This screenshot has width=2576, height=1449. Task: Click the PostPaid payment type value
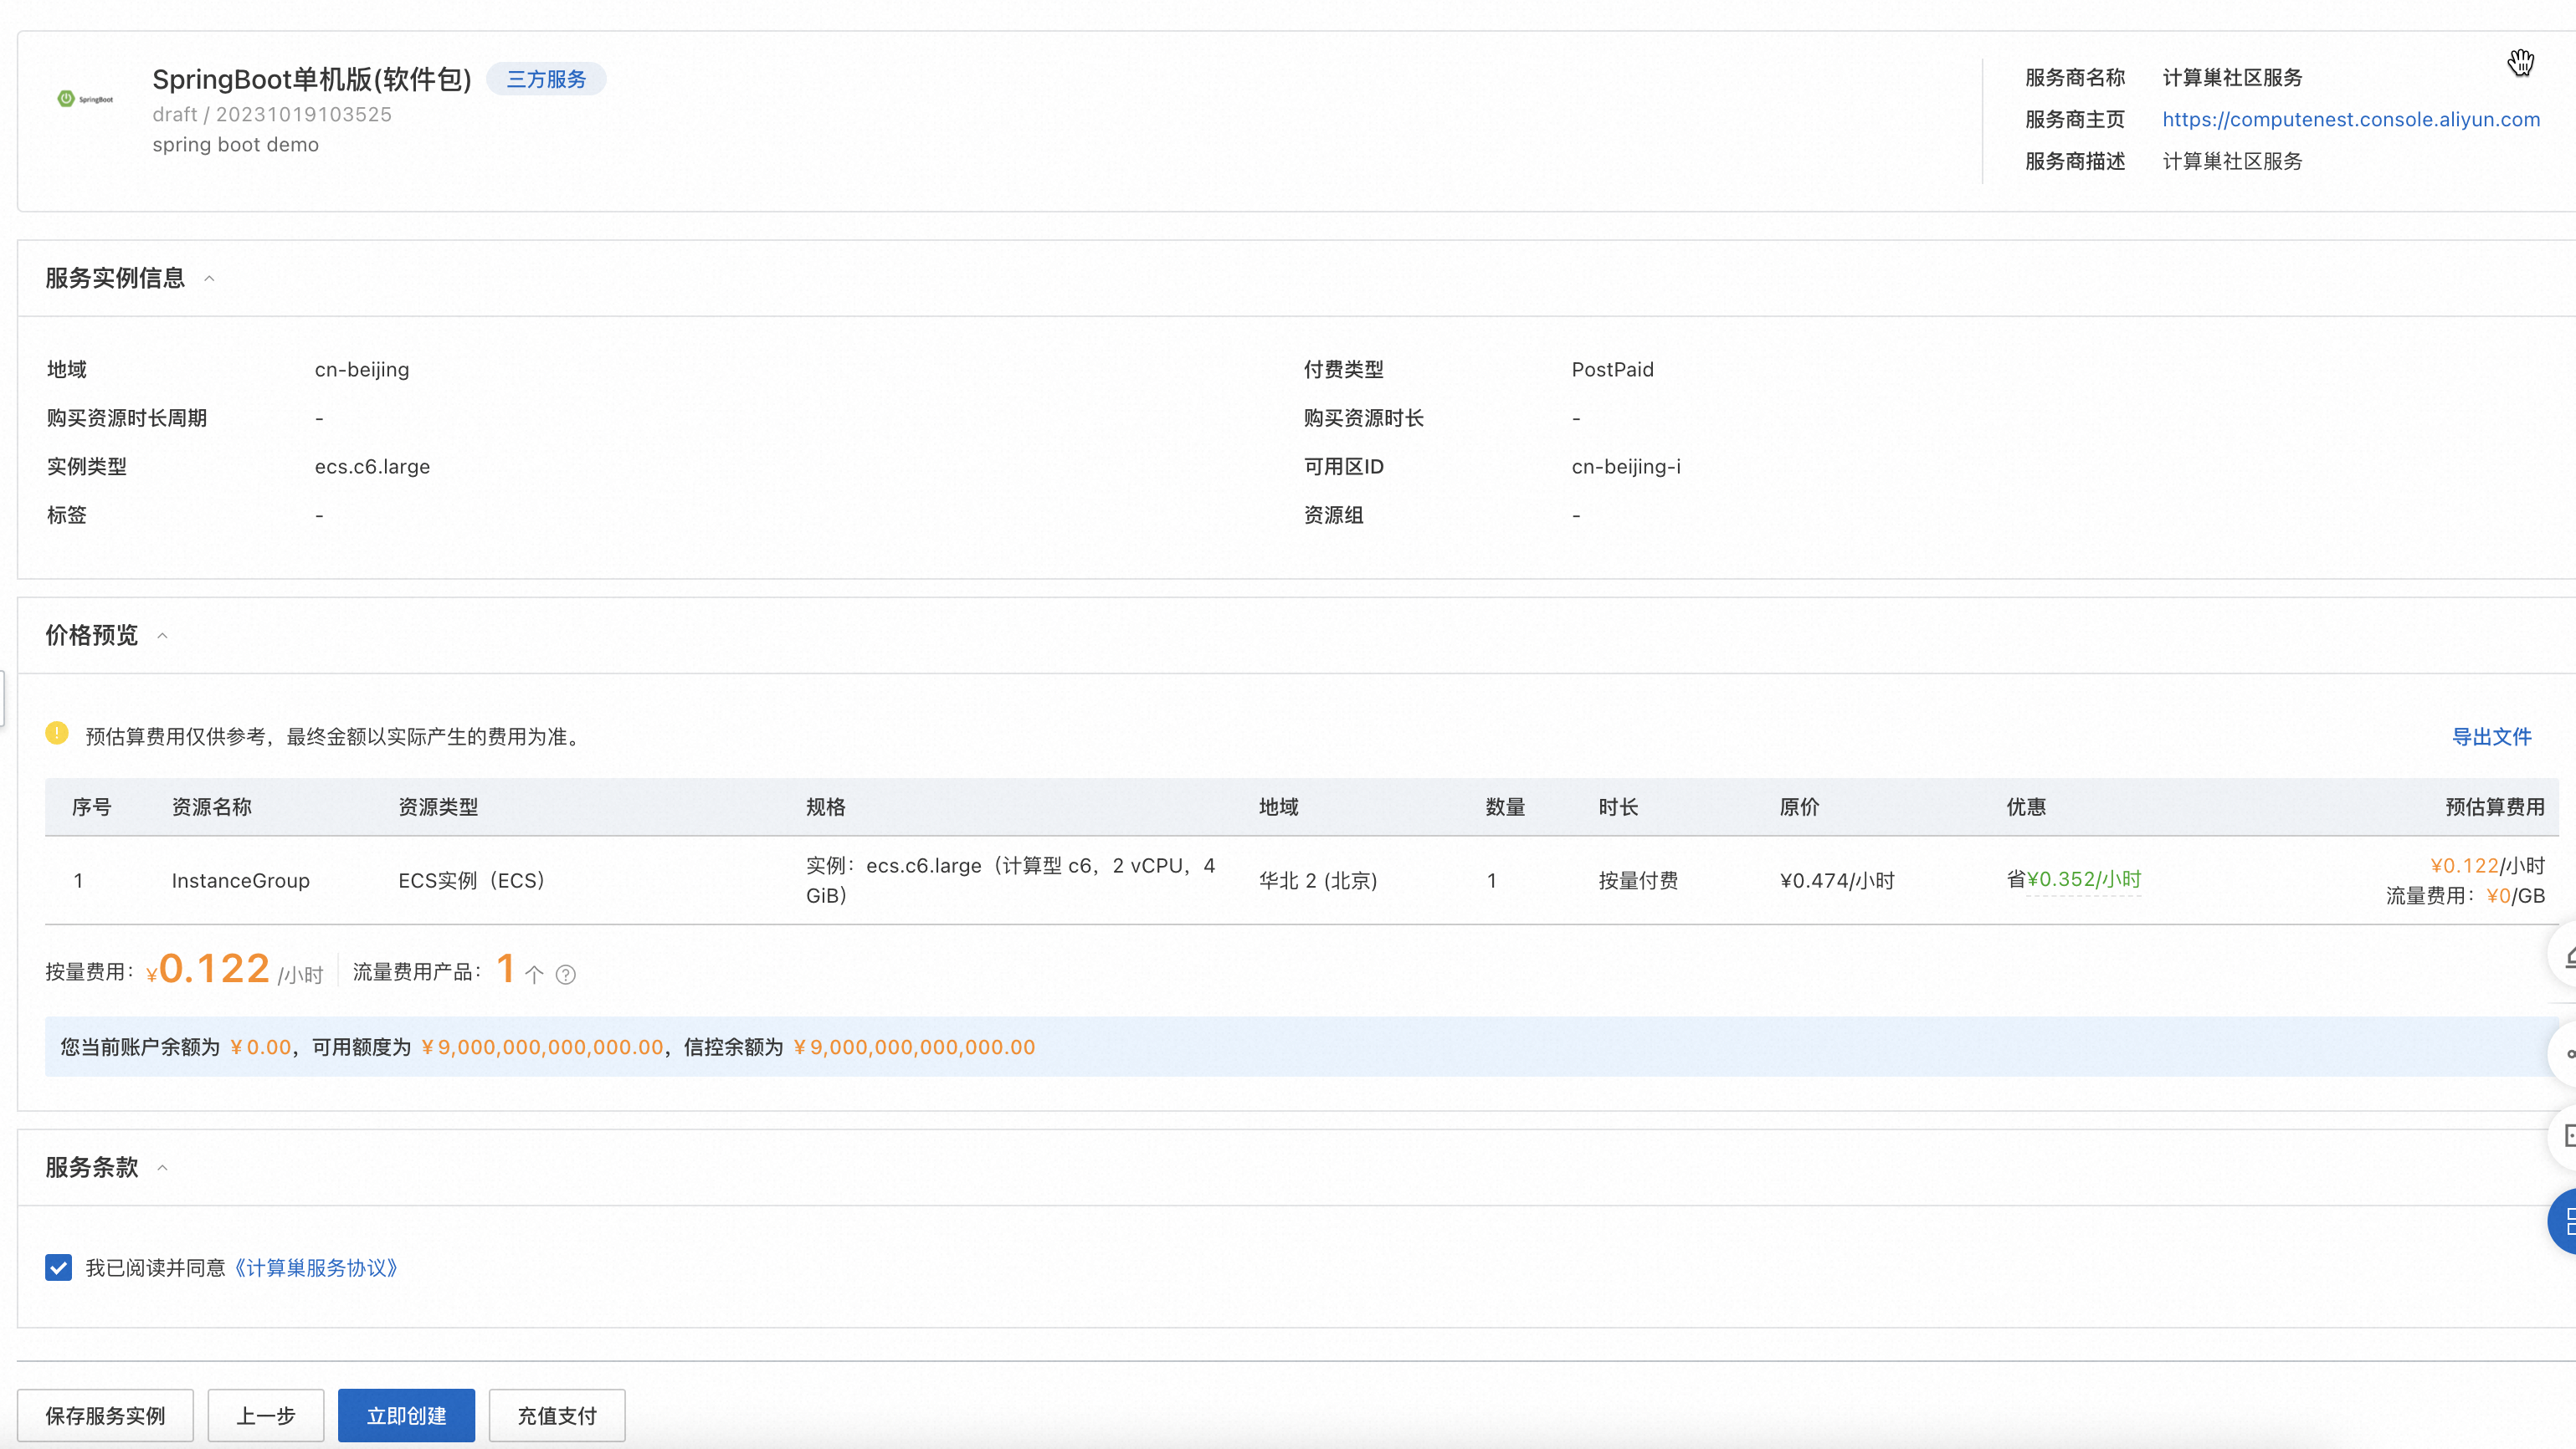click(x=1613, y=370)
